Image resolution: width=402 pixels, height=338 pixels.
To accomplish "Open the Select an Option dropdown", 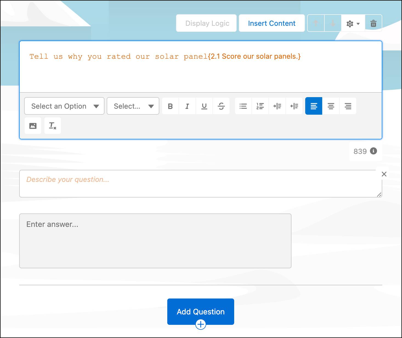I will [64, 106].
